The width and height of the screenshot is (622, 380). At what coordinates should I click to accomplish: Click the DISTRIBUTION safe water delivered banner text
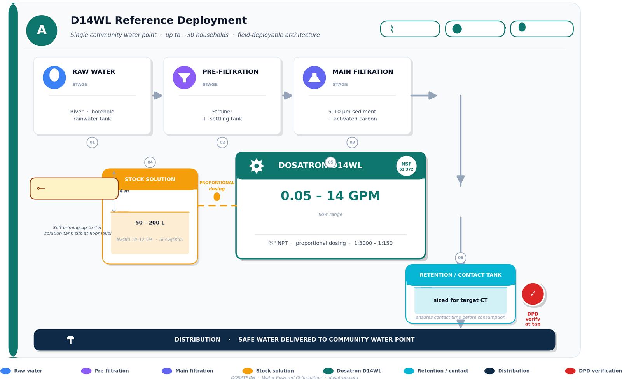pos(295,340)
